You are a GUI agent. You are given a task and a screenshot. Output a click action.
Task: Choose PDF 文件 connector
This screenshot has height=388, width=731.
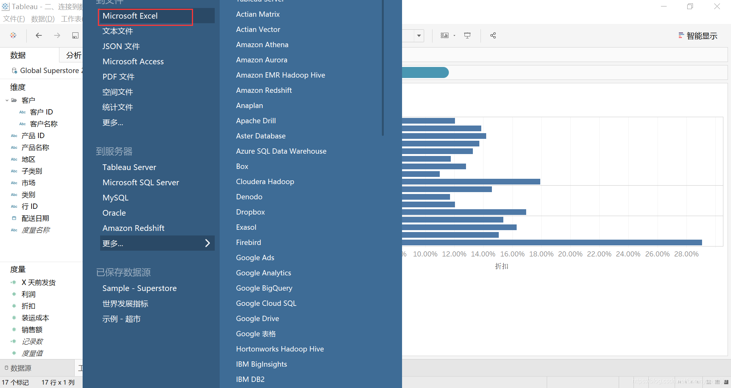pos(118,77)
